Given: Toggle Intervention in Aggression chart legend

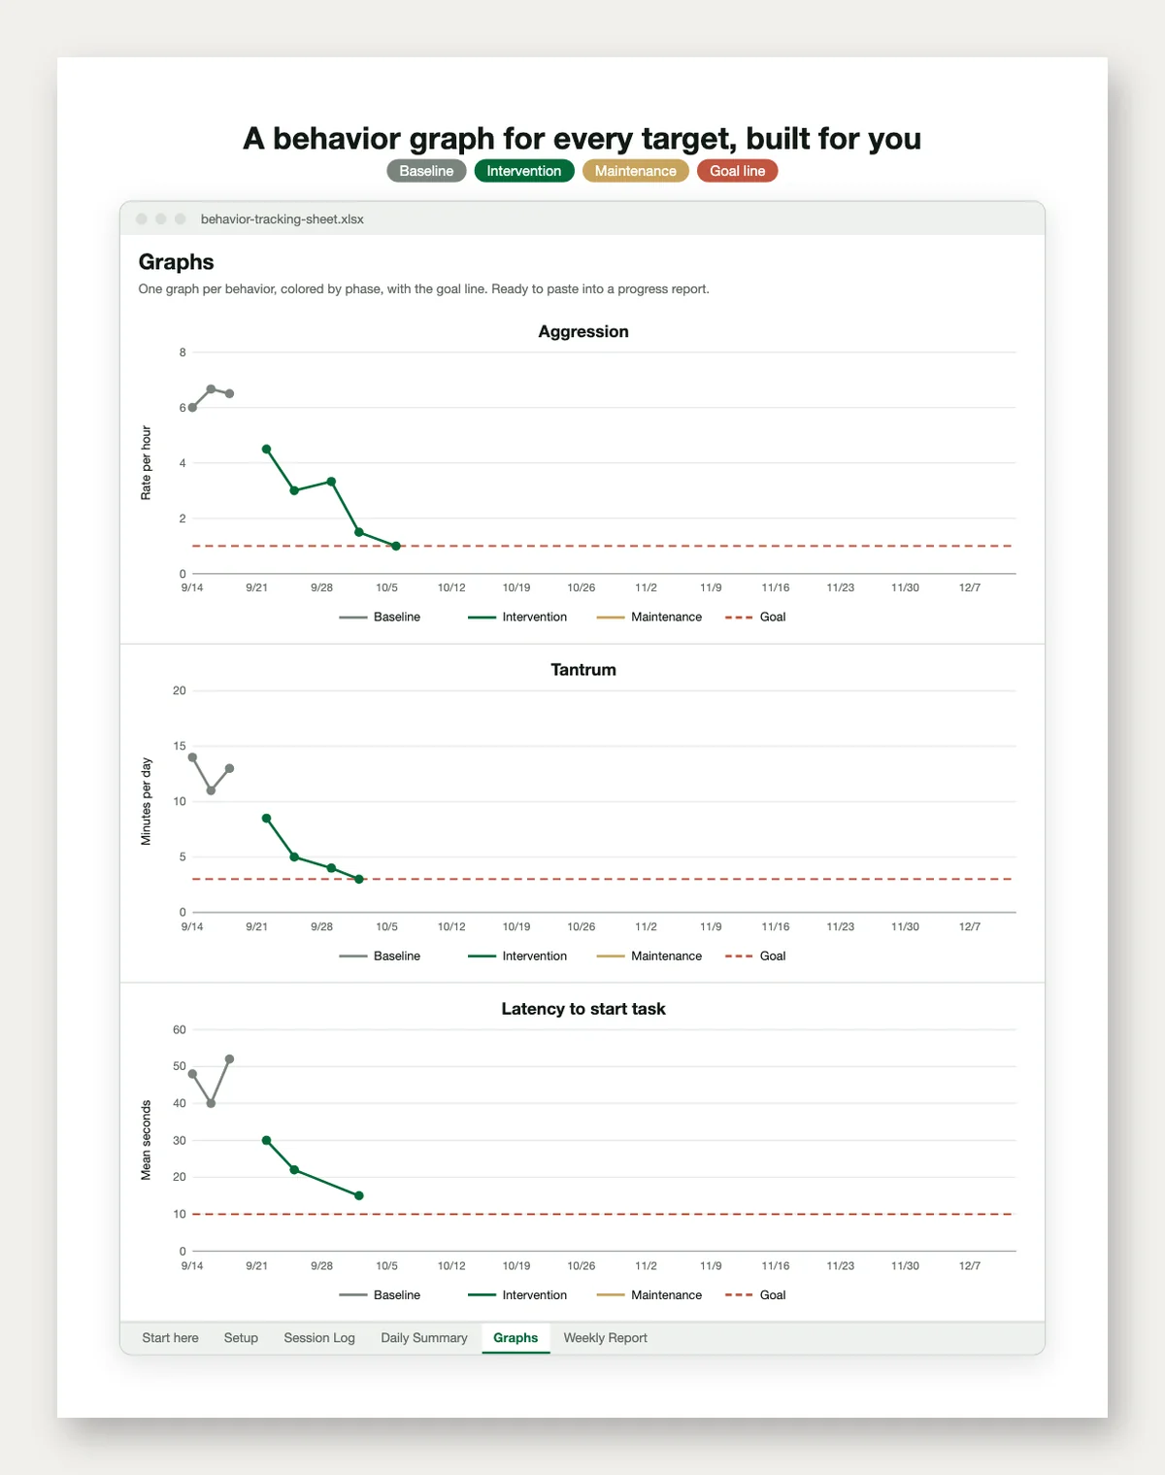Looking at the screenshot, I should (x=517, y=618).
